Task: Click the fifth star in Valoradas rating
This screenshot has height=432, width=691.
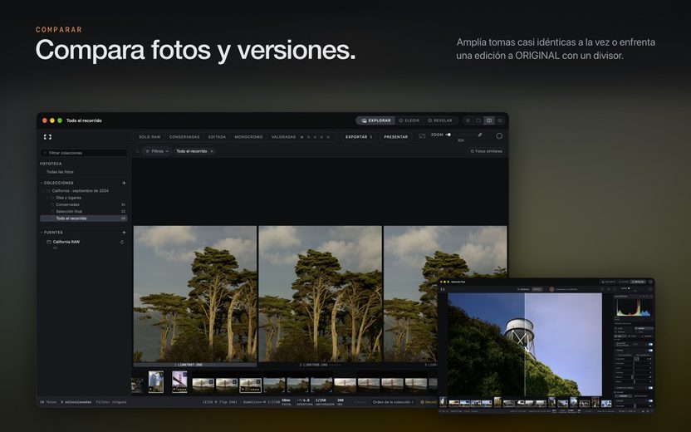Action: (328, 137)
